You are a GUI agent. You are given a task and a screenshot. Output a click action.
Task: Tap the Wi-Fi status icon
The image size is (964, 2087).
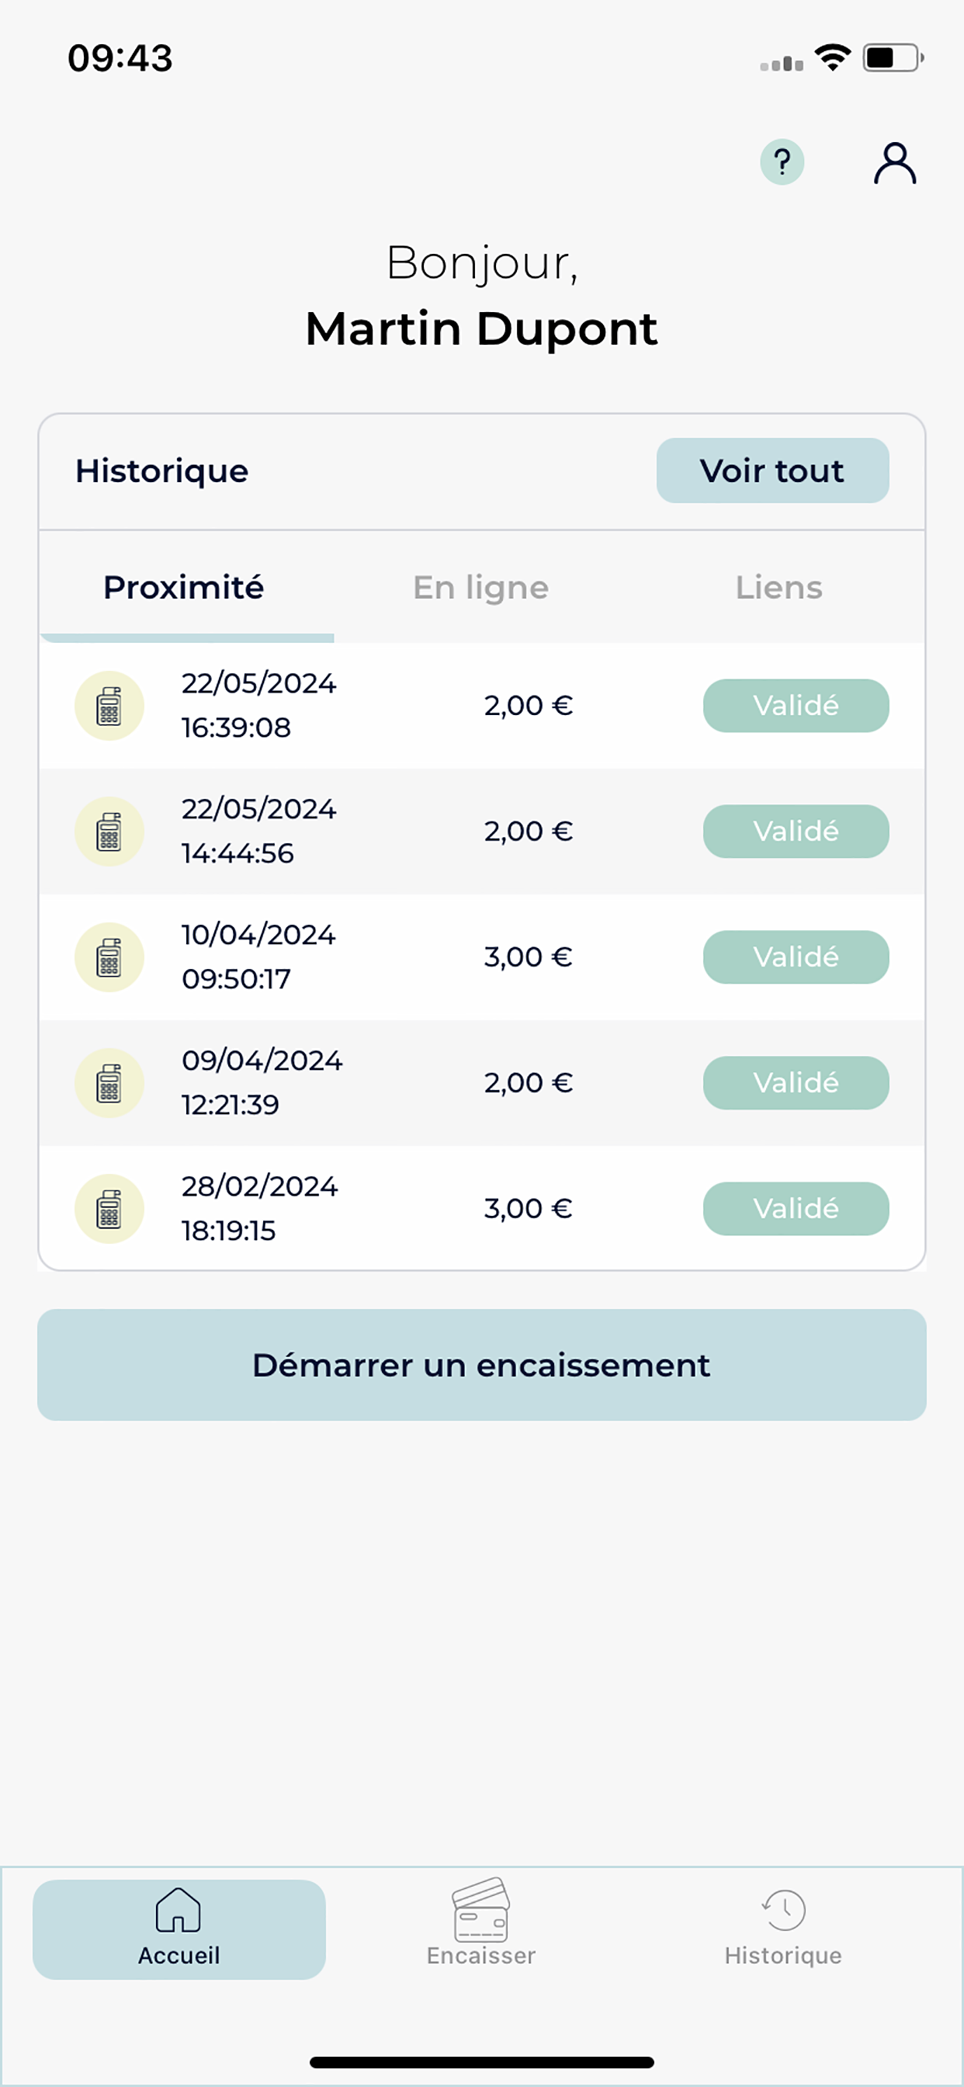click(832, 57)
